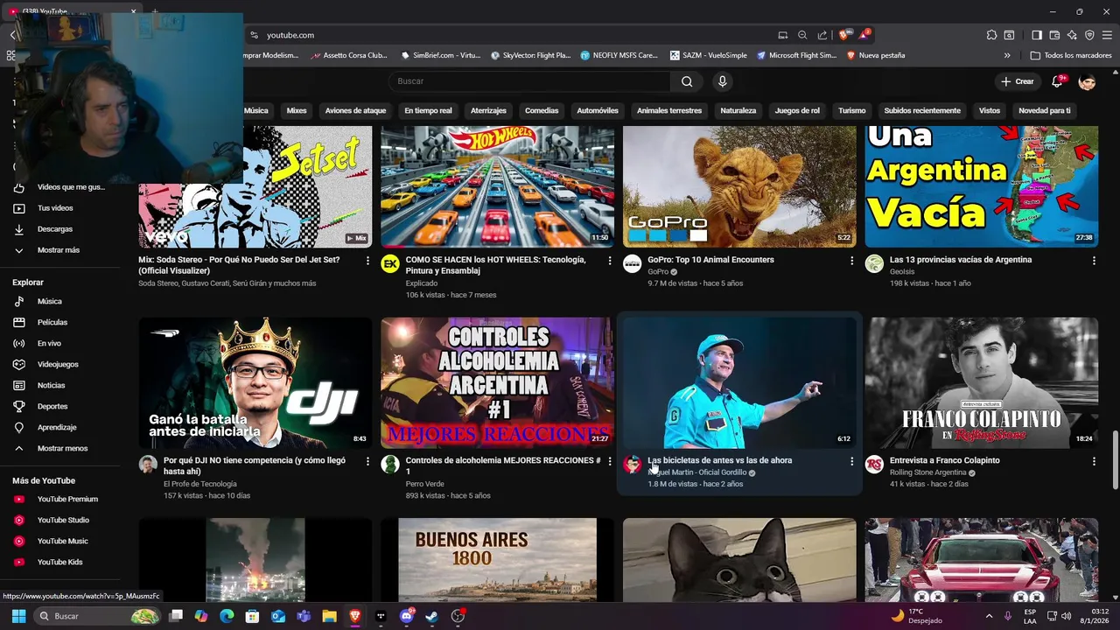Toggle the Brave sidebar panel
The width and height of the screenshot is (1120, 630).
click(1037, 35)
